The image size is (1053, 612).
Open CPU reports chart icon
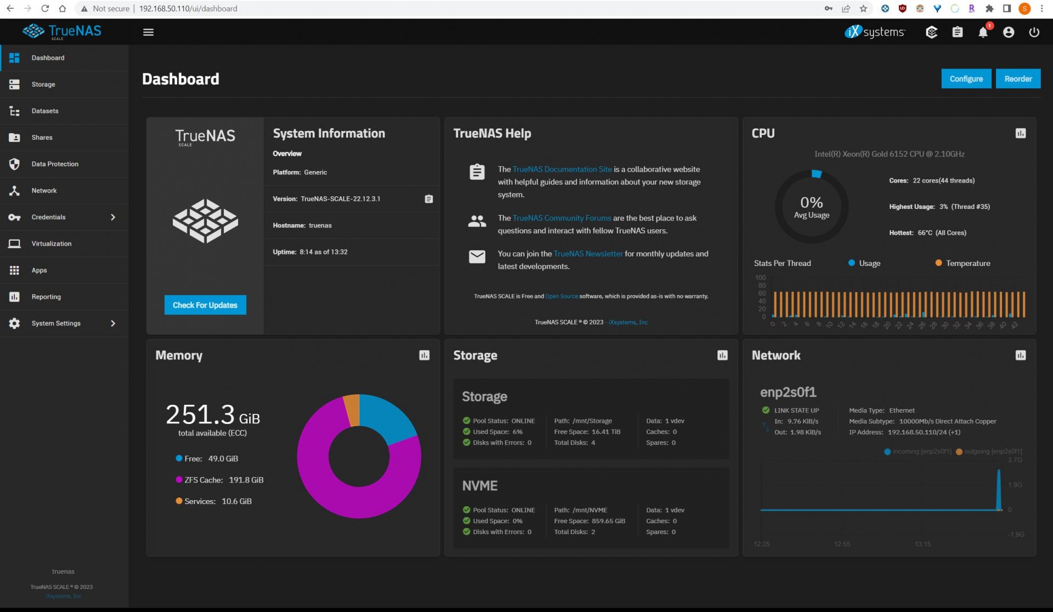(1020, 133)
